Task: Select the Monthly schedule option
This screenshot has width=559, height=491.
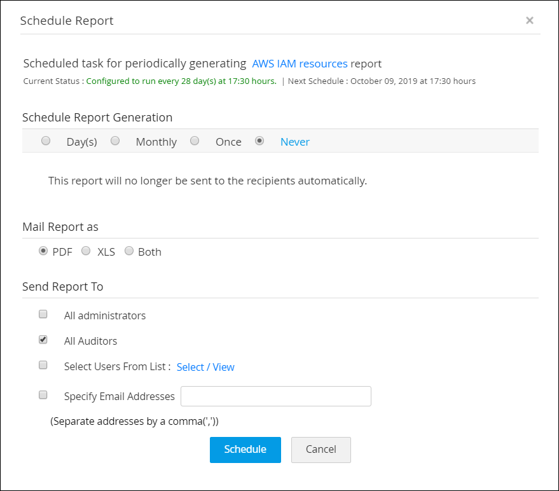Action: [x=115, y=141]
